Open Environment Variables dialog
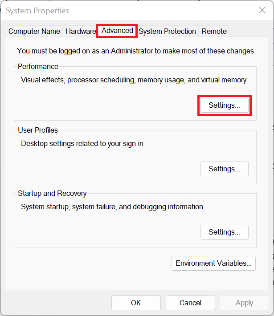274x316 pixels. pyautogui.click(x=213, y=263)
